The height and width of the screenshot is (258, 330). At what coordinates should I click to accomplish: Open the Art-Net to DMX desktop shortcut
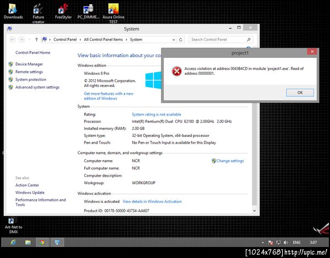[x=13, y=226]
